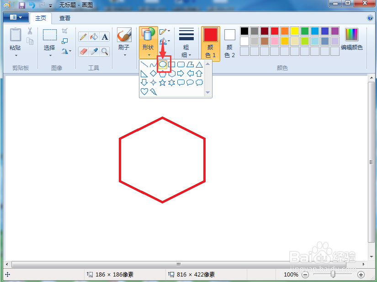The image size is (377, 282).
Task: Select the Fill with color bucket tool
Action: click(x=94, y=37)
